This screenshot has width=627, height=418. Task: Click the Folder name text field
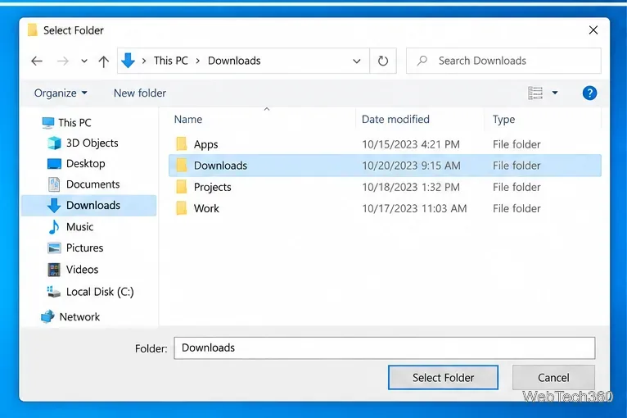384,348
